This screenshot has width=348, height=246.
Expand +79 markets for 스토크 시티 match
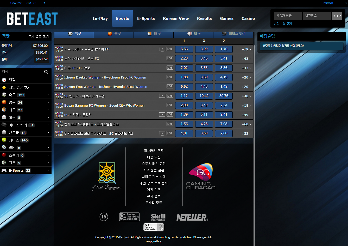tap(246, 49)
